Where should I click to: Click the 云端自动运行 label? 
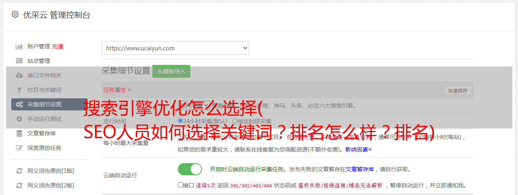(x=120, y=176)
